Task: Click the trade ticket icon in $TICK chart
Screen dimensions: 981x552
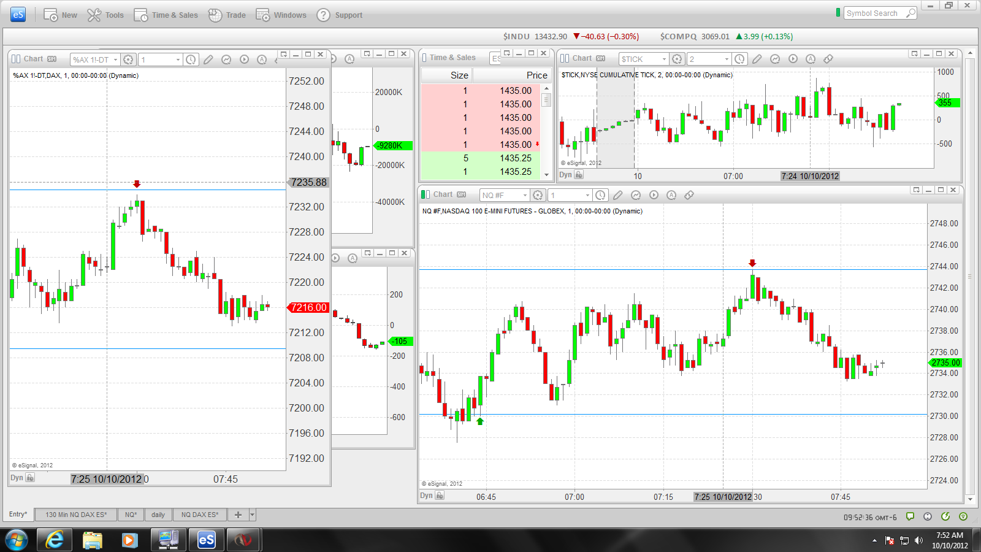Action: pyautogui.click(x=828, y=59)
